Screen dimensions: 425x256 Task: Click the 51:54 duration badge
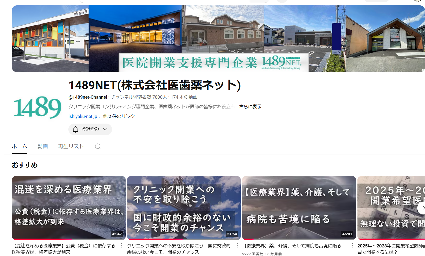click(x=232, y=234)
